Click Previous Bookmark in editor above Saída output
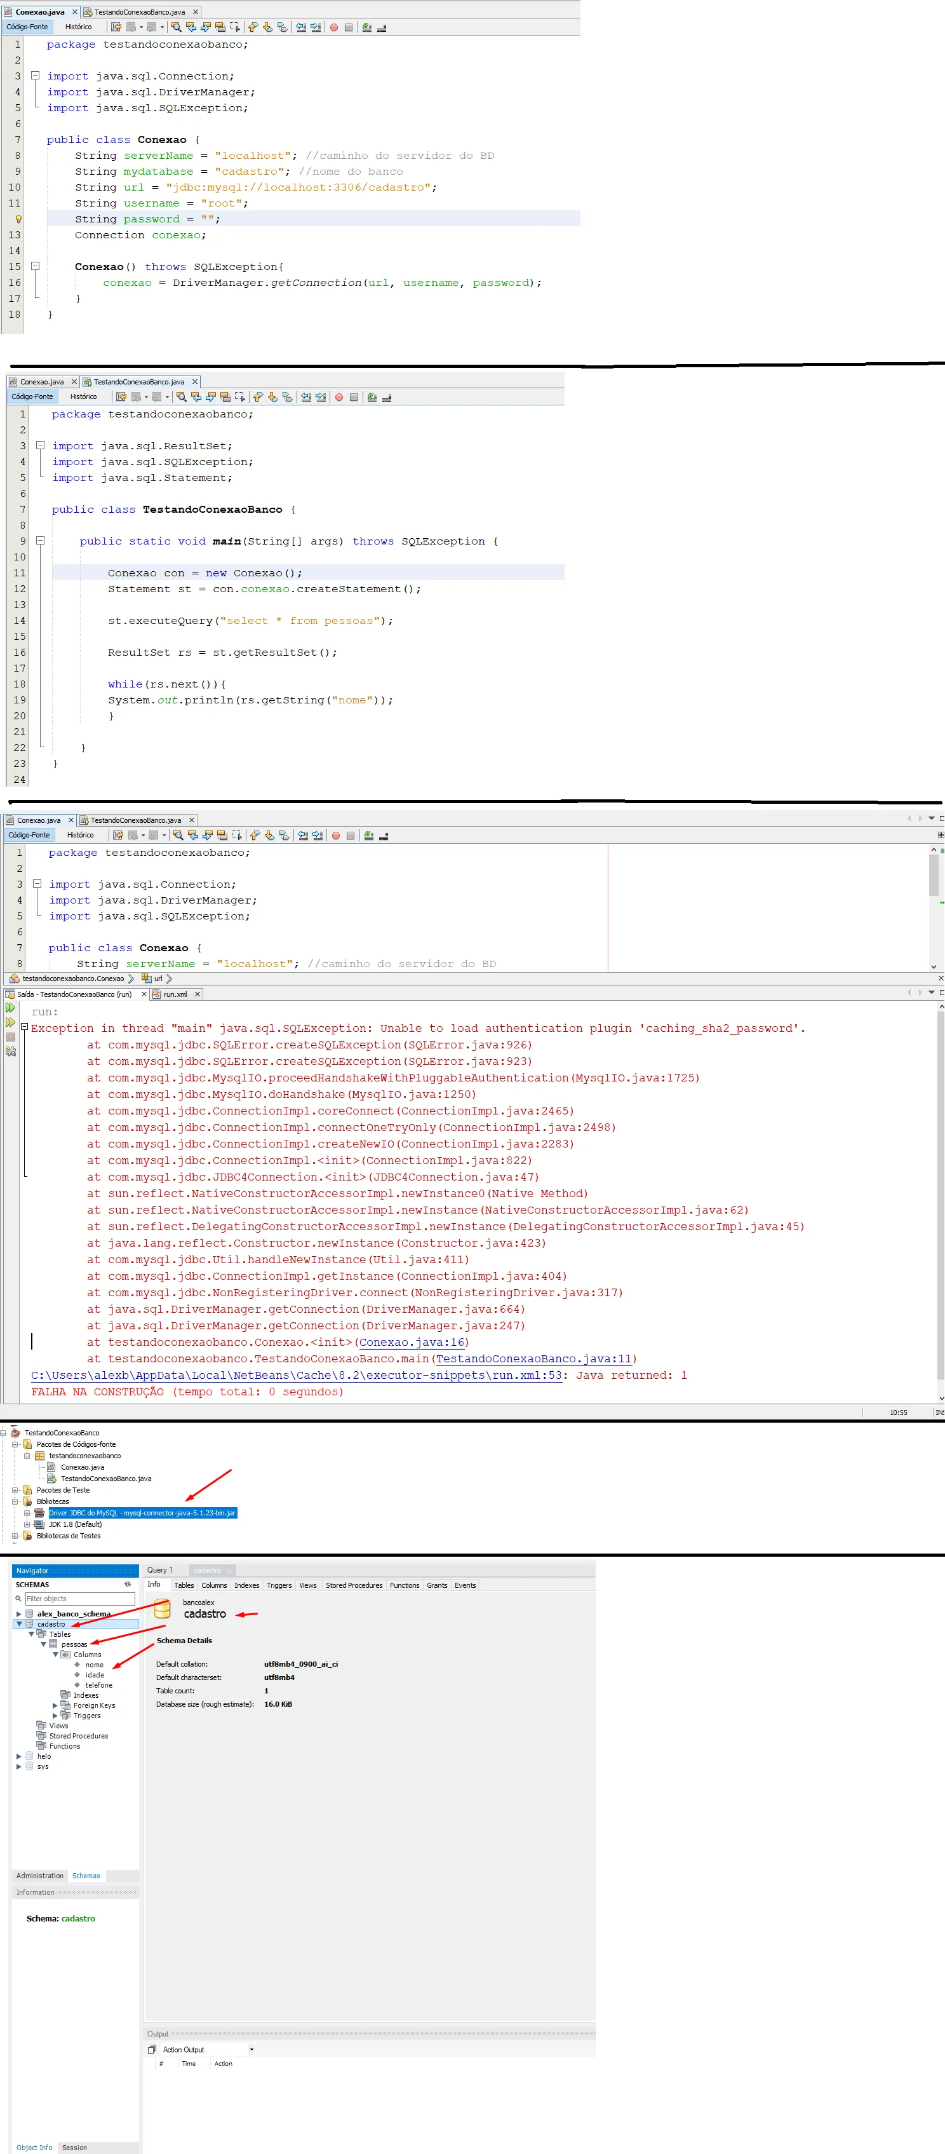 [255, 836]
